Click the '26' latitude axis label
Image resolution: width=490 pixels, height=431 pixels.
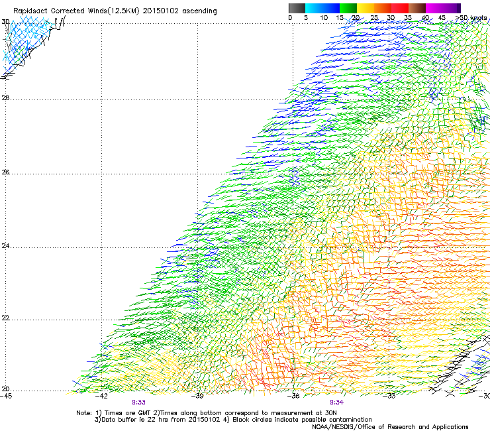pos(5,172)
